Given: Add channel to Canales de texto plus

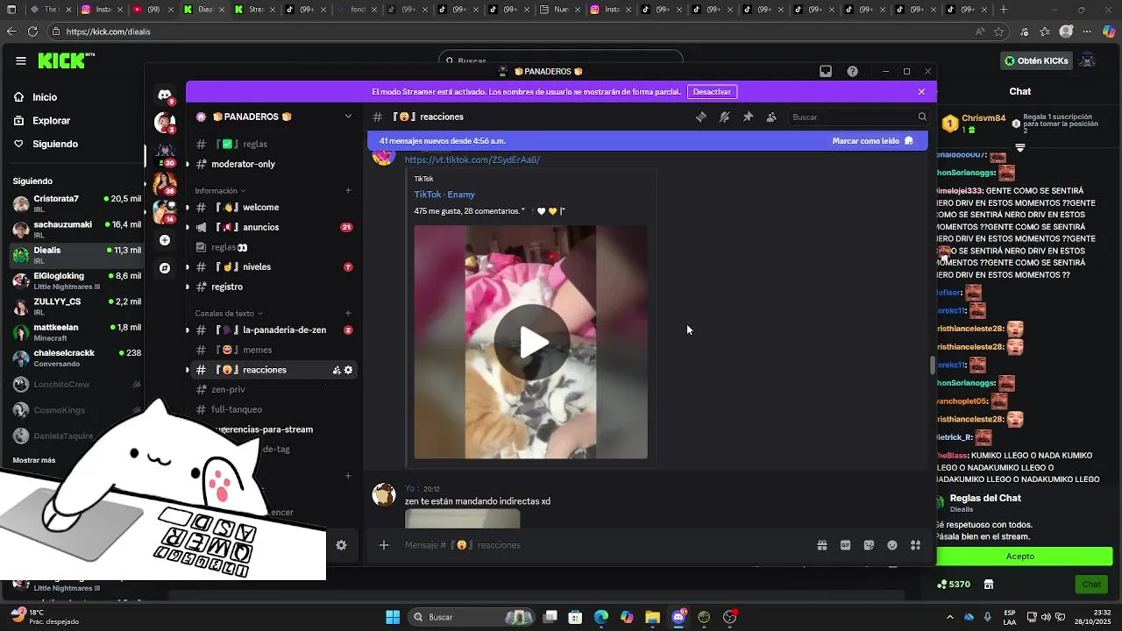Looking at the screenshot, I should [348, 313].
